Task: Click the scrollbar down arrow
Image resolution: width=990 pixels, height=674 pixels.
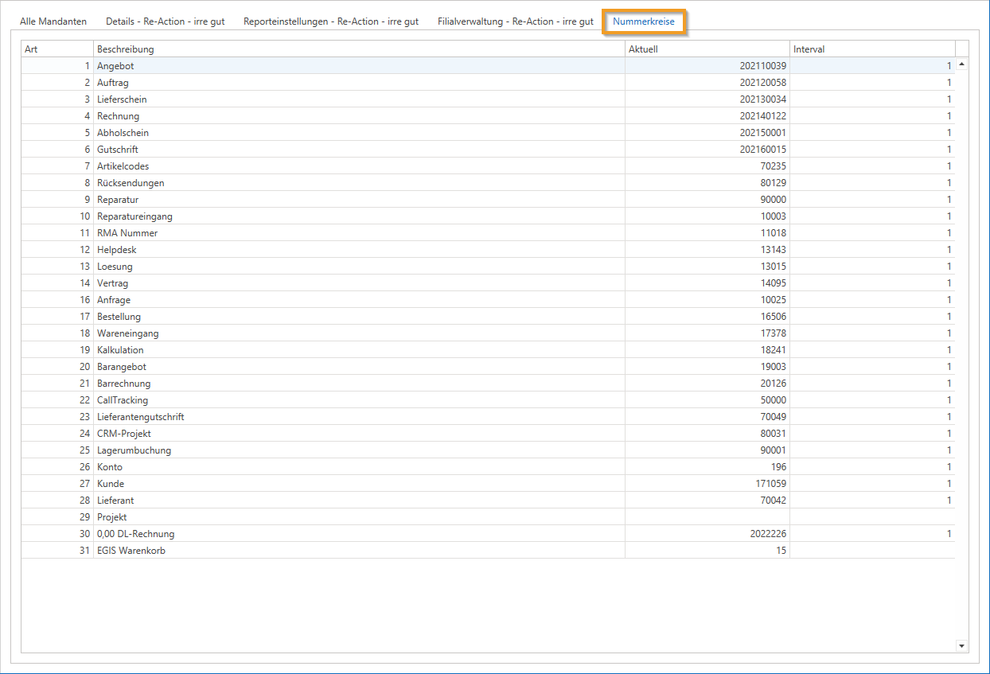Action: pos(961,646)
